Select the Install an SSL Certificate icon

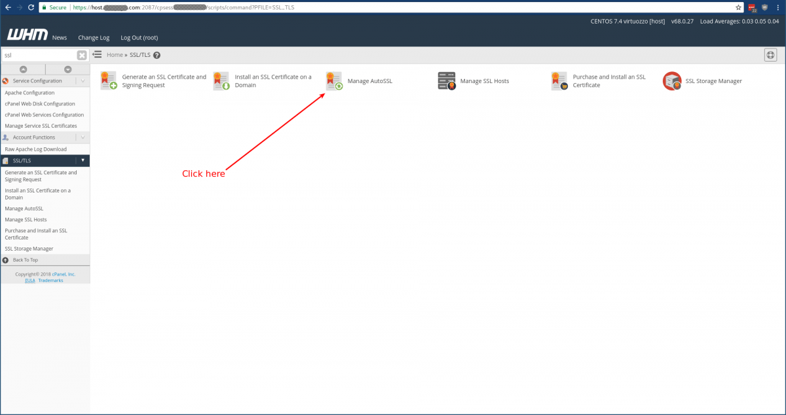(221, 81)
